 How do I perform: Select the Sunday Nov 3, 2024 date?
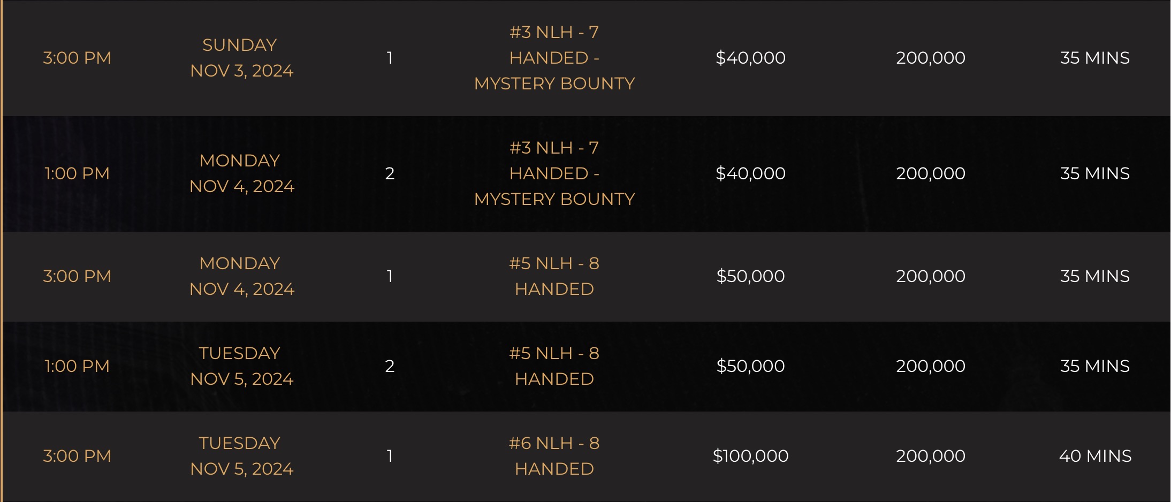241,58
